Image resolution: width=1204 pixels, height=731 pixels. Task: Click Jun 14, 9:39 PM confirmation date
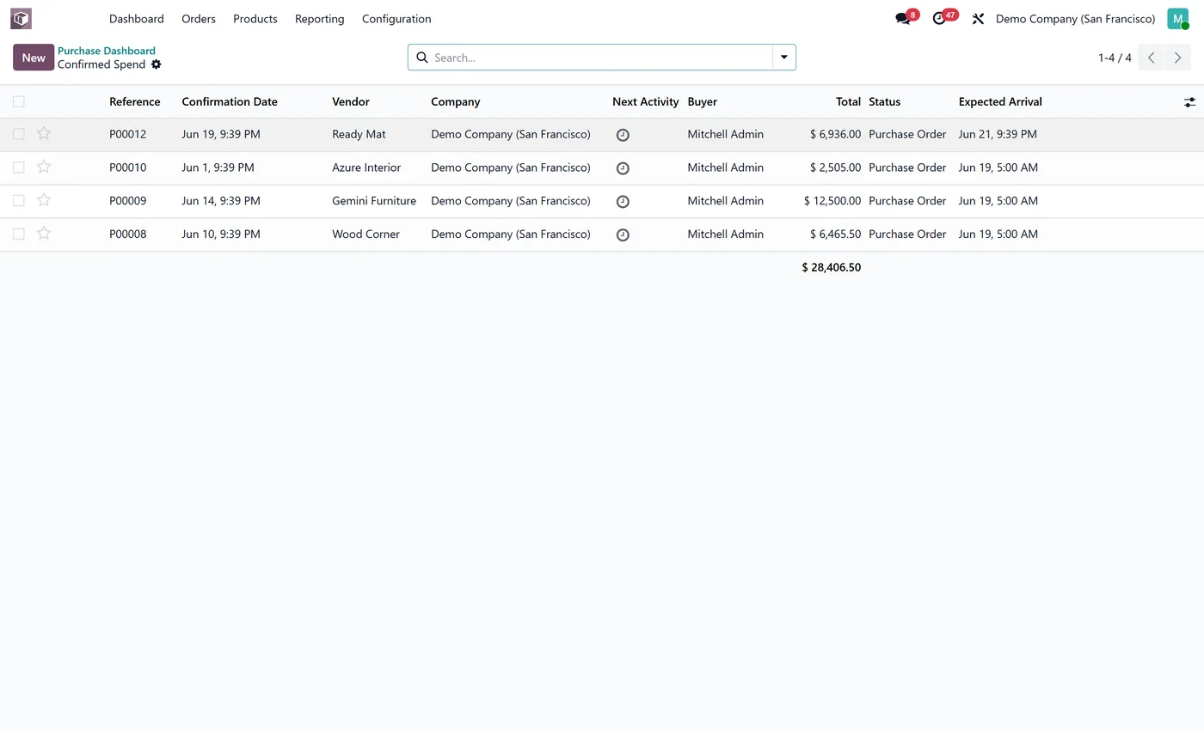[x=221, y=200]
